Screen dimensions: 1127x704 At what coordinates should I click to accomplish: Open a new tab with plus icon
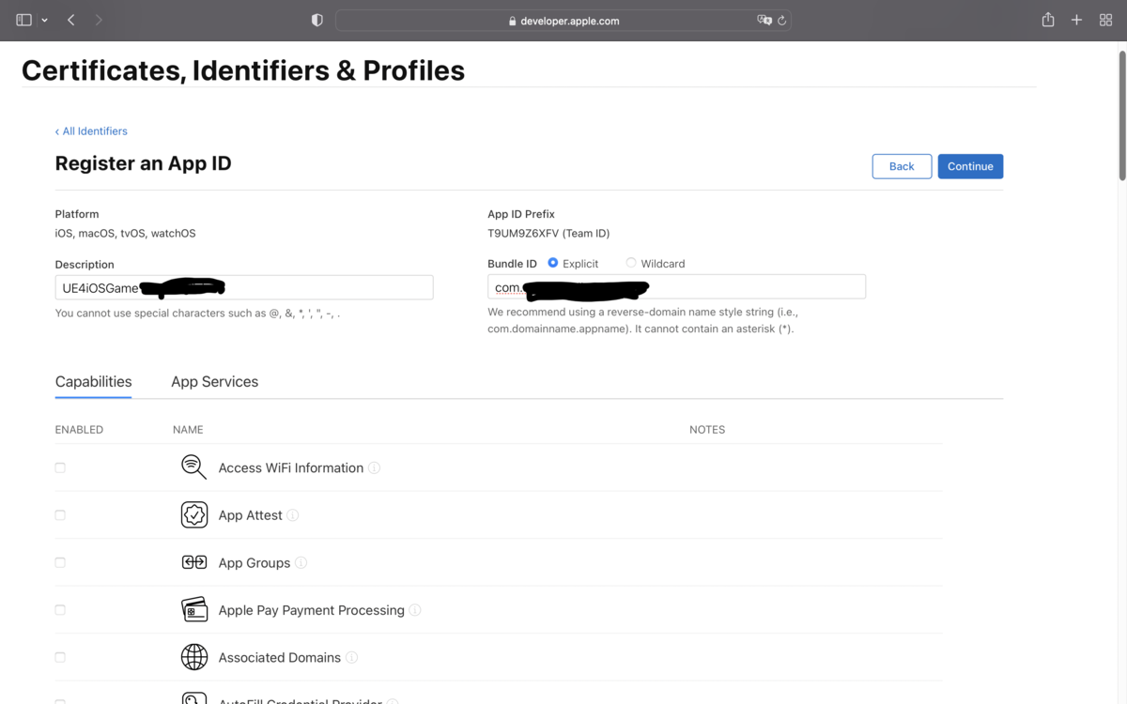(1077, 20)
